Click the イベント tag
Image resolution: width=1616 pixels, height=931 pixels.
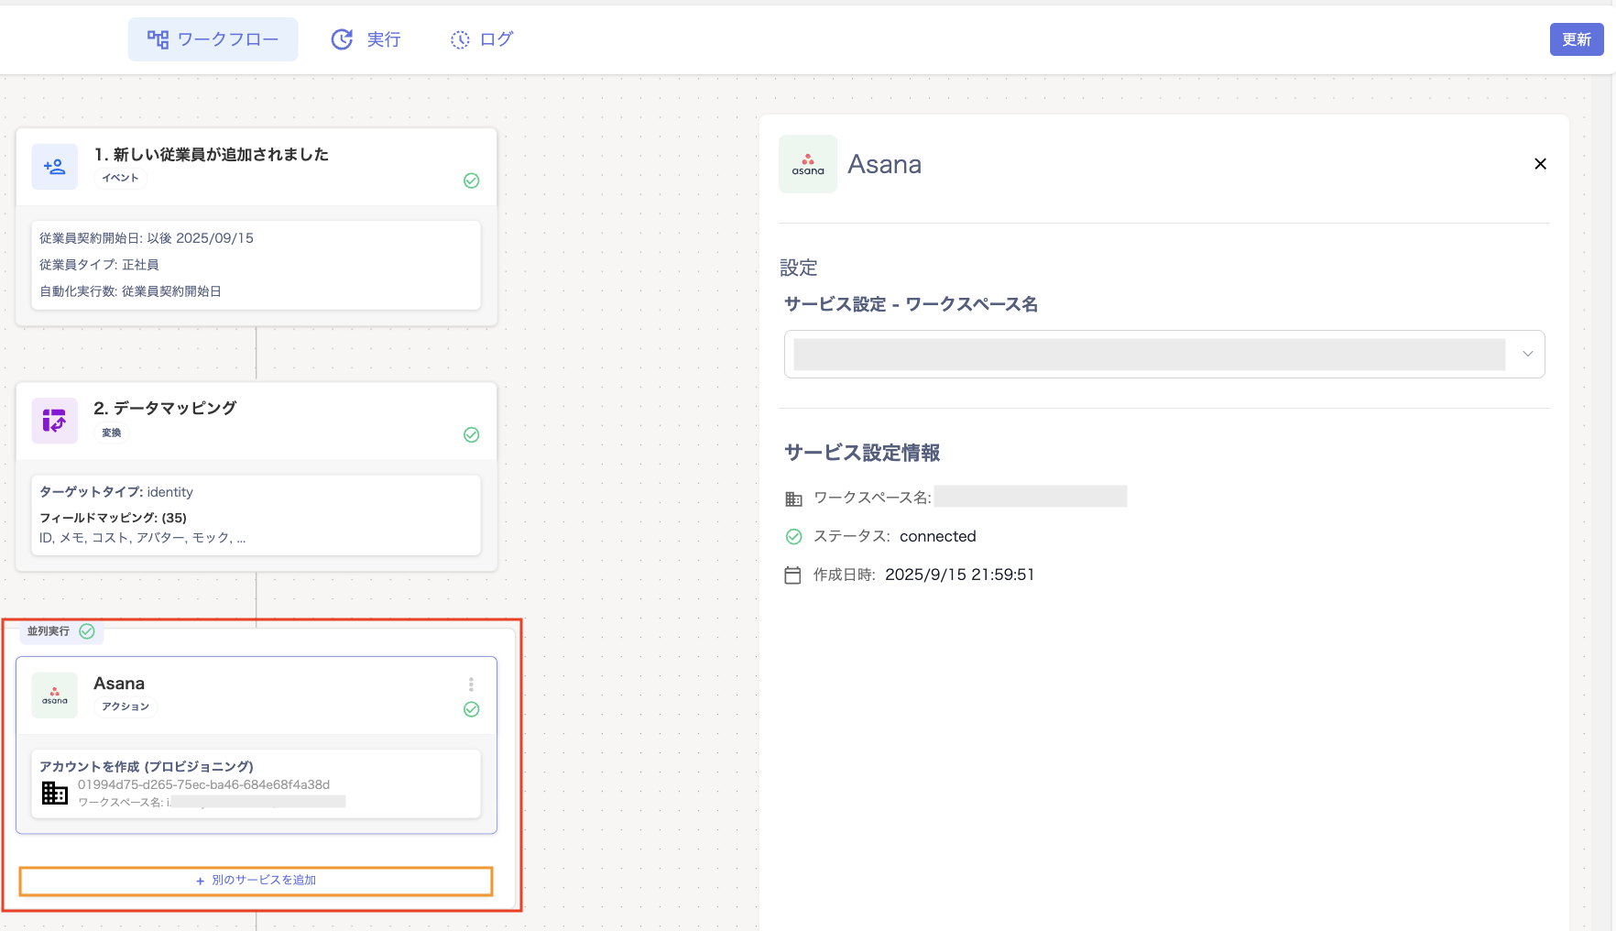(x=121, y=178)
